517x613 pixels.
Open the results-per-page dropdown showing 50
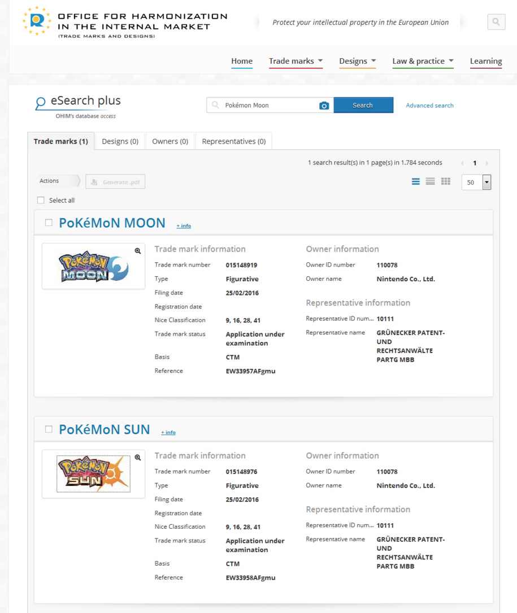(476, 182)
